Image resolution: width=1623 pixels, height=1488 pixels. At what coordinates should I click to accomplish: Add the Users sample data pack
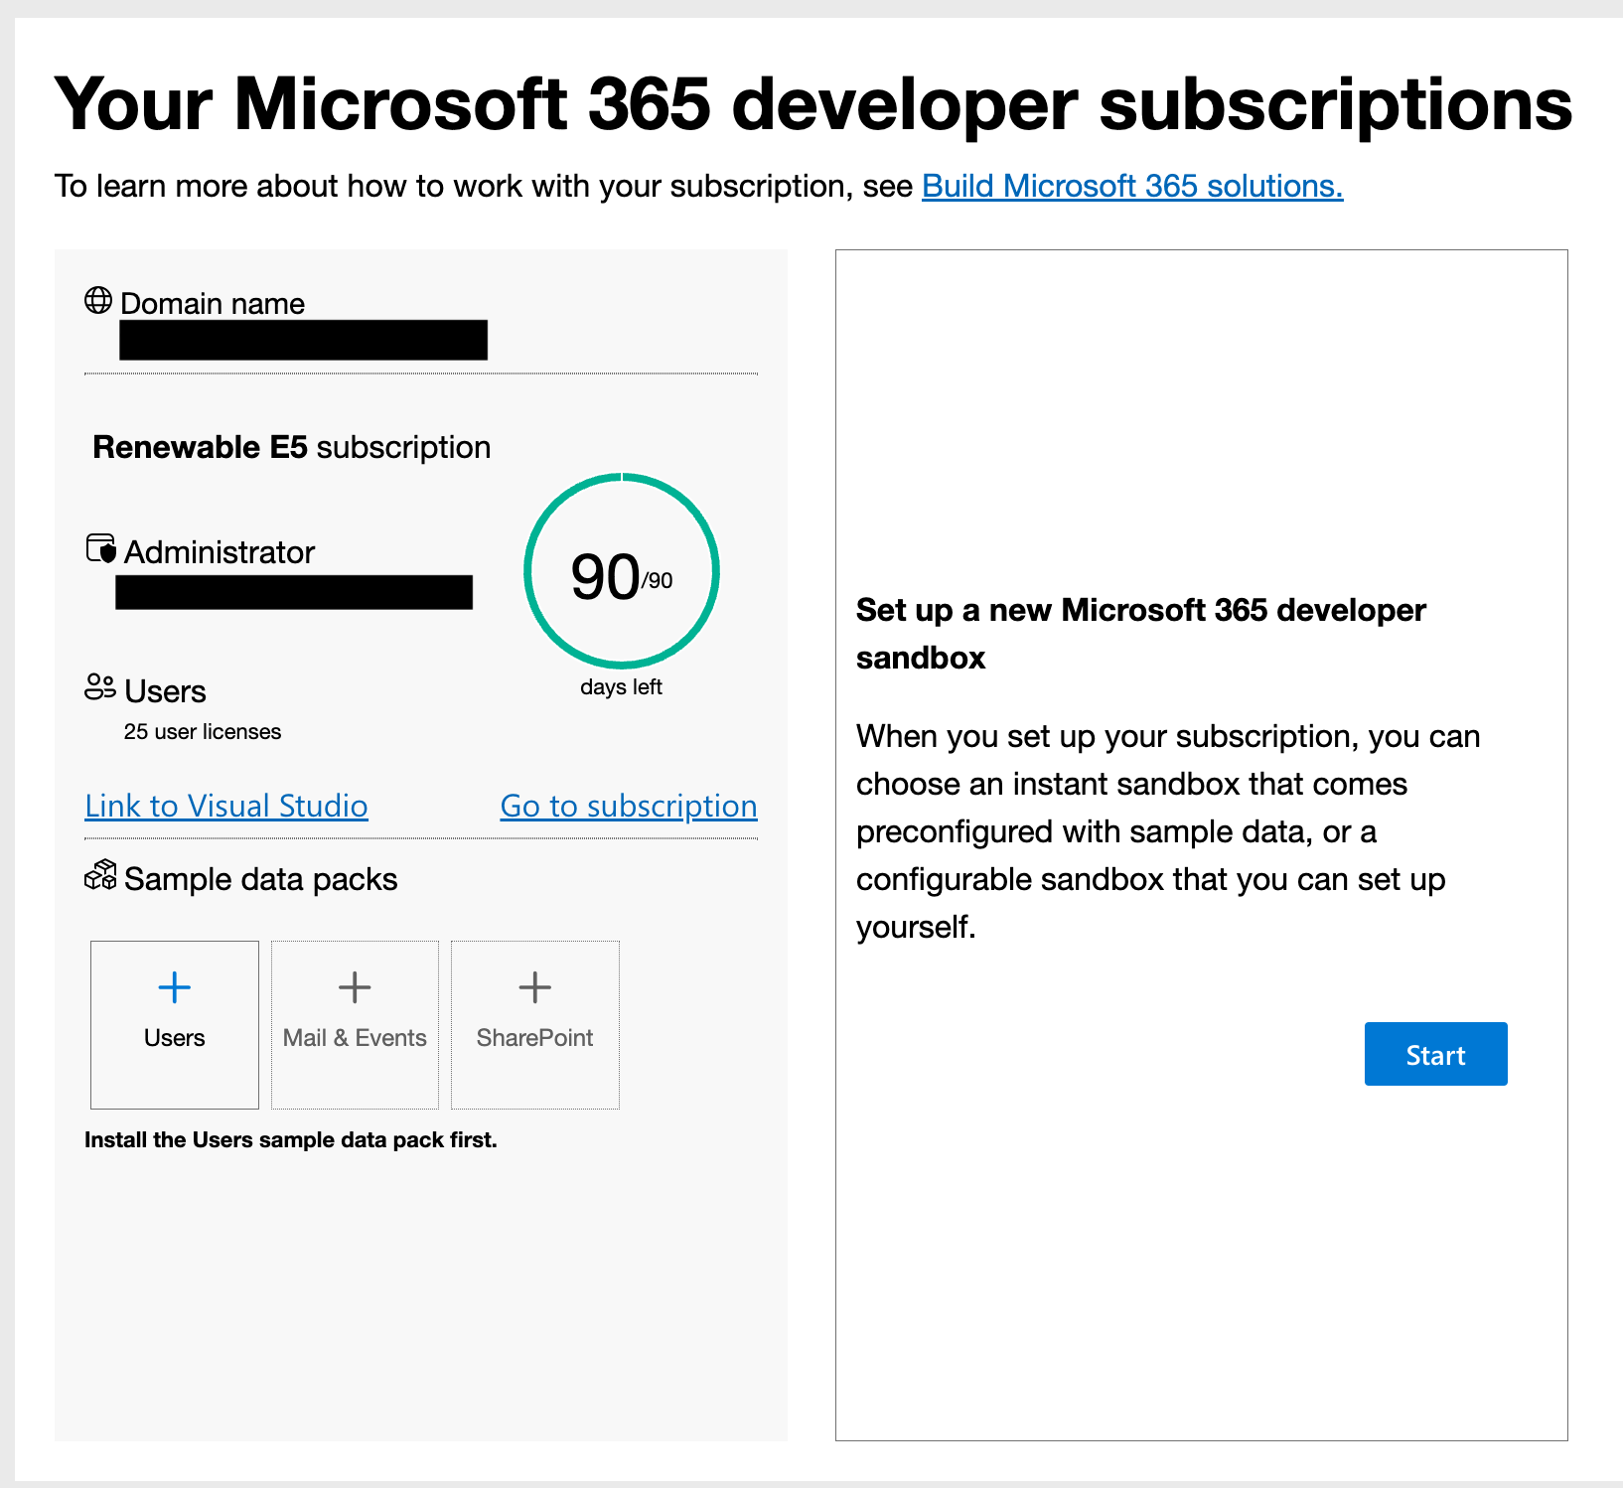[174, 1024]
